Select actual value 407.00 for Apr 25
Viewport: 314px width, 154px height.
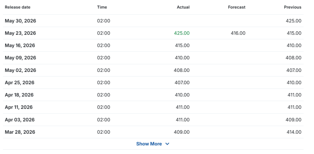pos(182,82)
